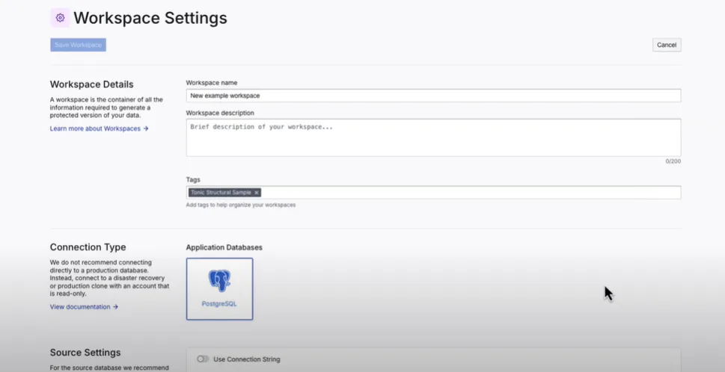Focus the Workspace name field
This screenshot has height=372, width=725.
(x=433, y=96)
